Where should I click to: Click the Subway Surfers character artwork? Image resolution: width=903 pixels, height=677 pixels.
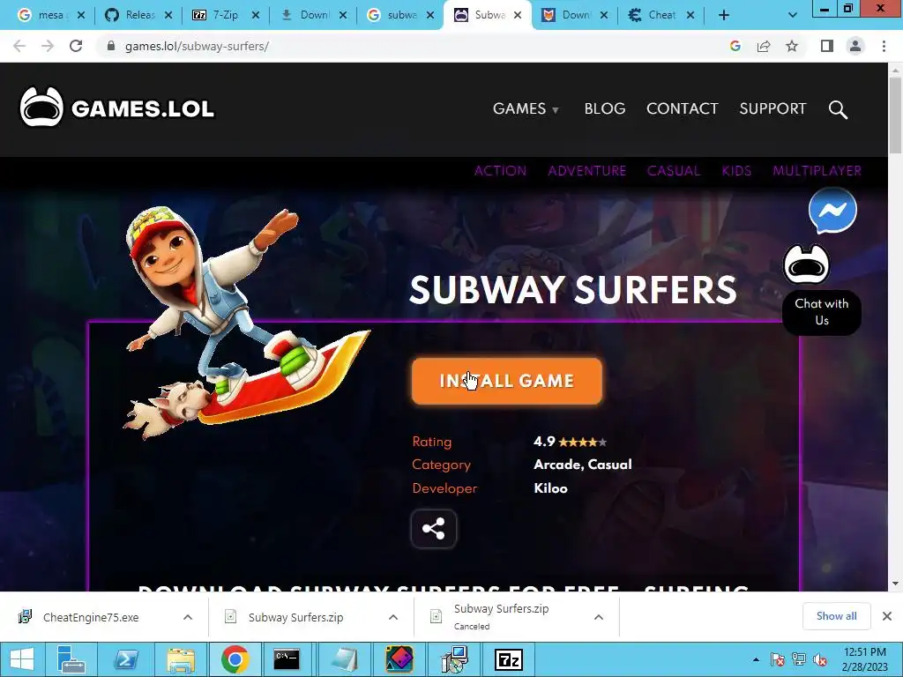[x=247, y=323]
